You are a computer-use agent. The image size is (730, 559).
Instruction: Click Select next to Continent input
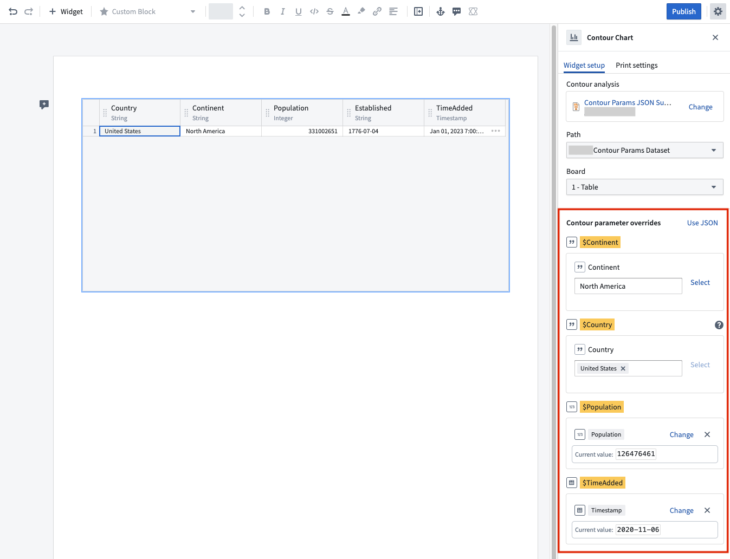coord(700,282)
